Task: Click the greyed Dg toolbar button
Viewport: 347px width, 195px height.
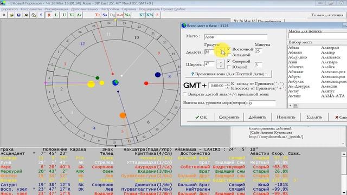Action: tap(112, 15)
